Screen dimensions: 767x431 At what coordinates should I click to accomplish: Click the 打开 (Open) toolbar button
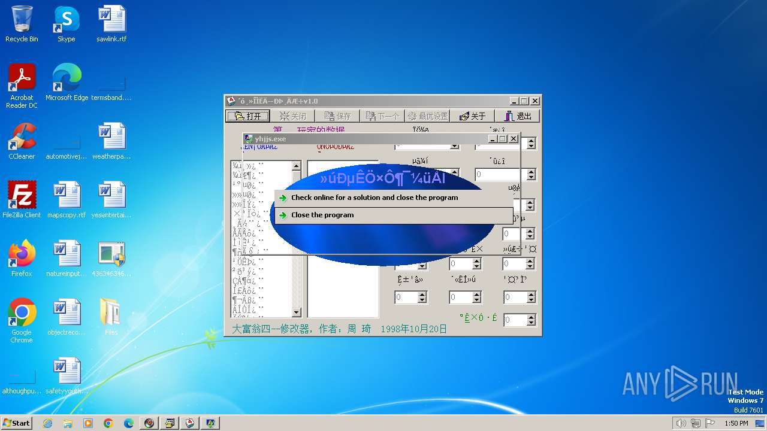coord(247,116)
